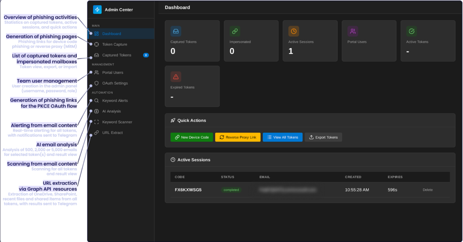463x242 pixels.
Task: Go to Portal Users in Management section
Action: pyautogui.click(x=113, y=73)
